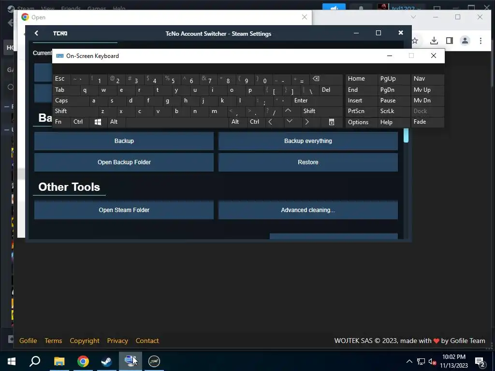Toggle left Ctrl key on keyboard
The image size is (495, 371).
point(80,121)
